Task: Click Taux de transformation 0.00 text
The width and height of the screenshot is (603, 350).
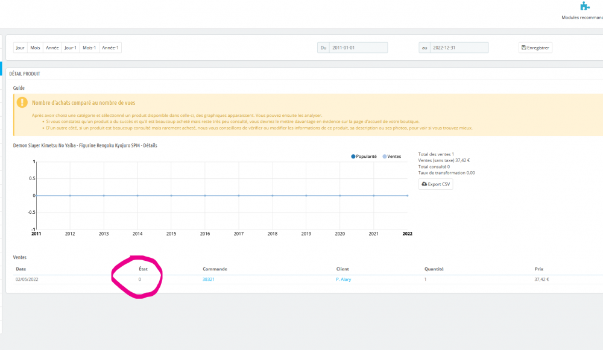Action: (x=446, y=173)
